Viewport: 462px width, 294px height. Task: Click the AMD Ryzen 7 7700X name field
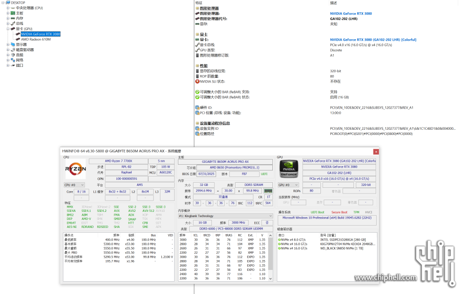[x=118, y=161]
